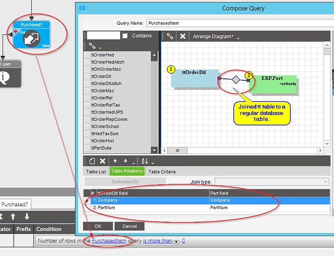
Task: Click the move down arrow in relations toolbar
Action: tap(125, 161)
